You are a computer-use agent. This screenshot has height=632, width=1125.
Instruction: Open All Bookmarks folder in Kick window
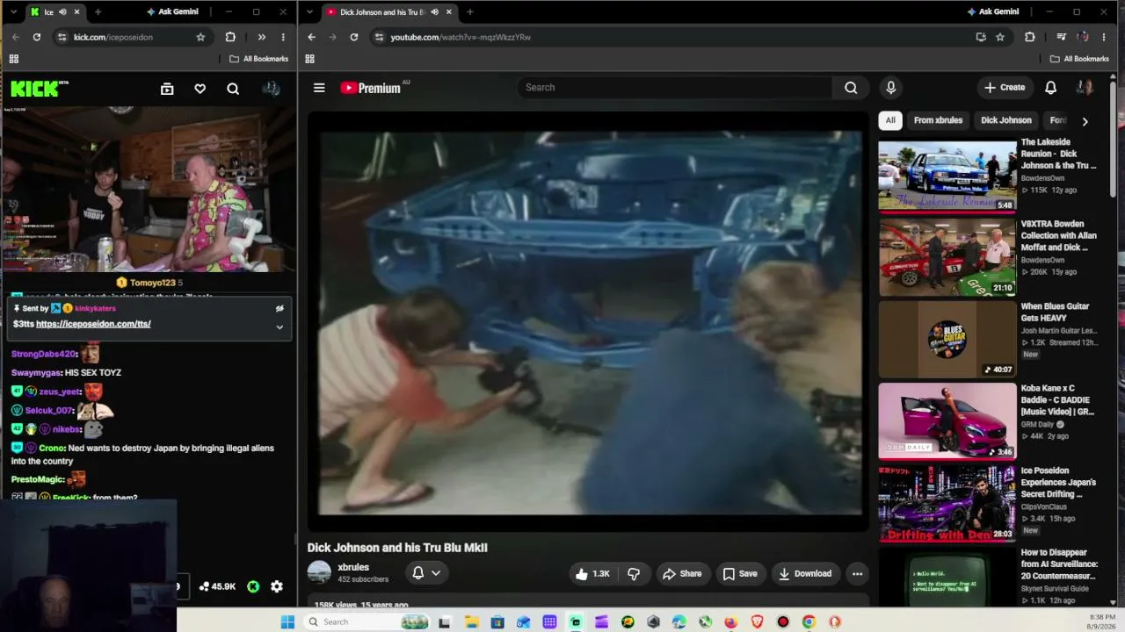pyautogui.click(x=259, y=59)
